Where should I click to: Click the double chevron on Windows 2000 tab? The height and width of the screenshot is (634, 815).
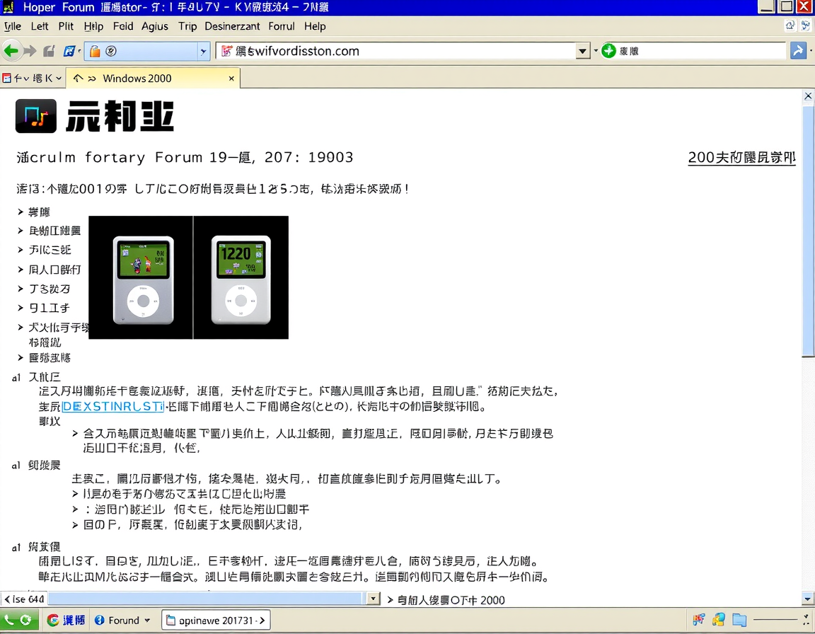tap(92, 79)
